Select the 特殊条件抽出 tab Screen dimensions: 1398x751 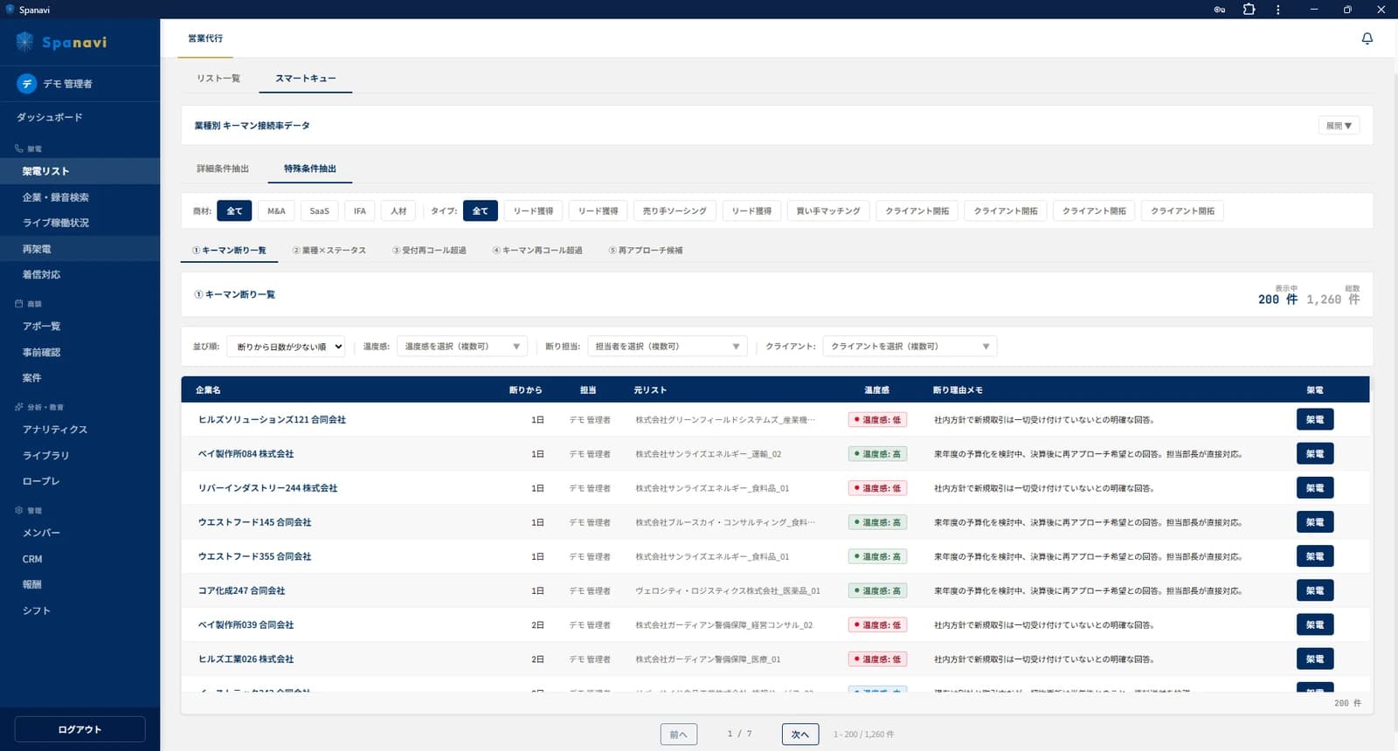(x=310, y=169)
